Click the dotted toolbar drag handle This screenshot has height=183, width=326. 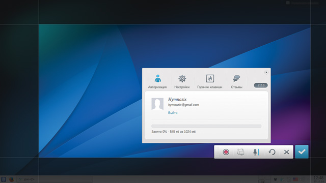(x=217, y=152)
